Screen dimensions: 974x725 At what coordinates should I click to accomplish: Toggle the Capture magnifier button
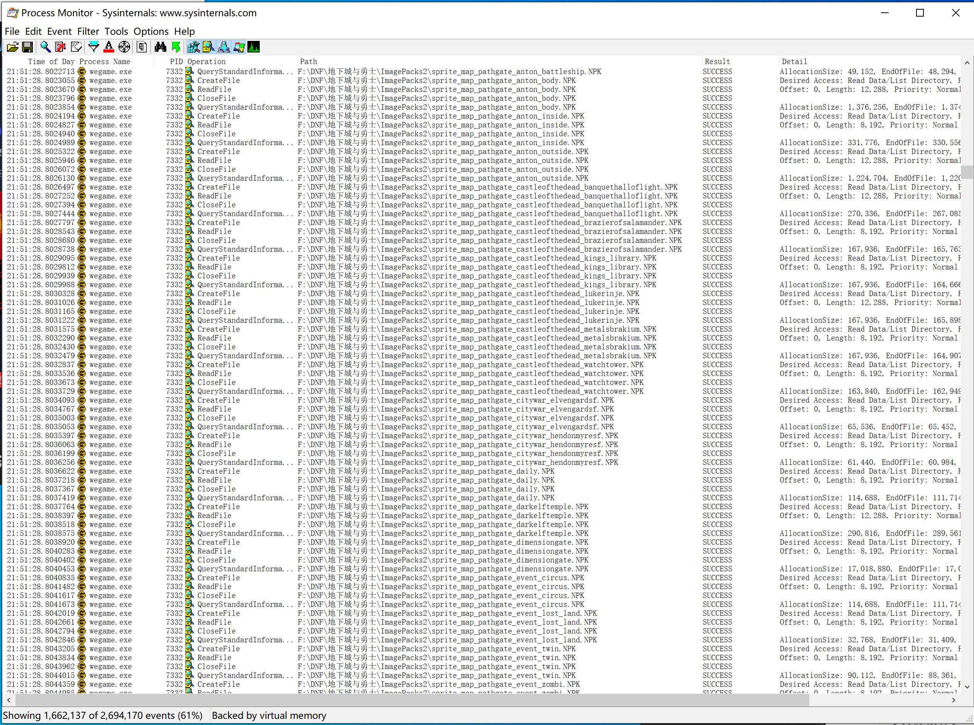click(45, 47)
